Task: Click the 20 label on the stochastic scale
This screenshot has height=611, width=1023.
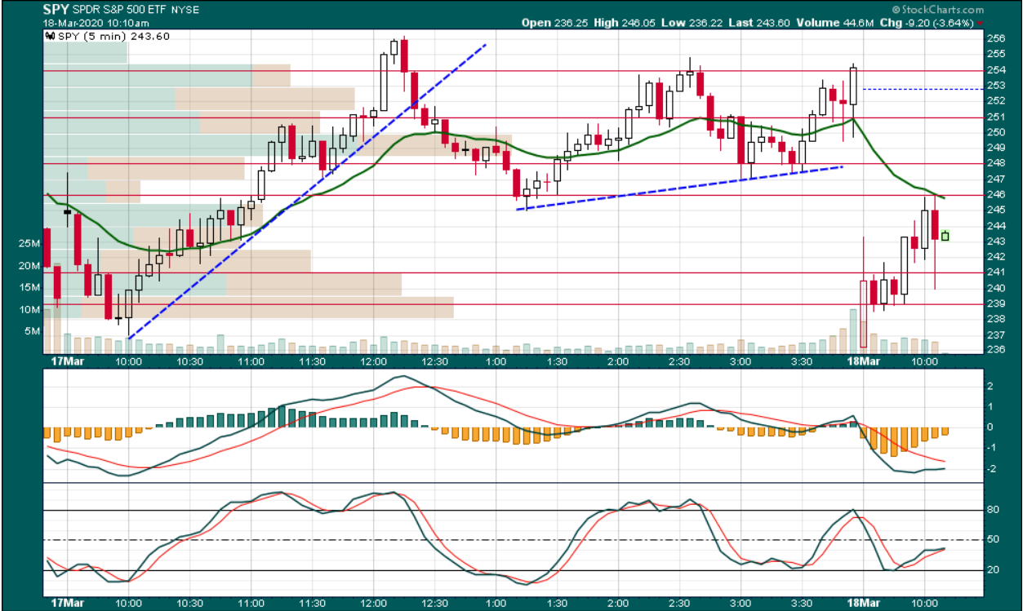Action: 992,569
